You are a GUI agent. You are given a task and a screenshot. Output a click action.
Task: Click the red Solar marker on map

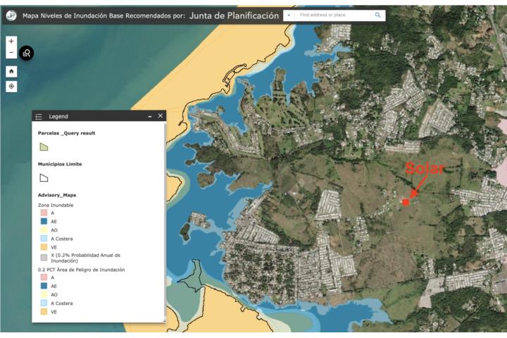point(406,202)
